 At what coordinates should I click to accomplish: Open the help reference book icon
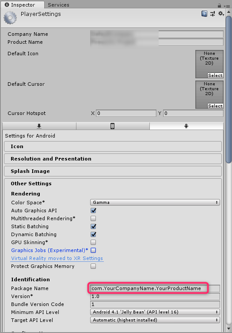(204, 14)
